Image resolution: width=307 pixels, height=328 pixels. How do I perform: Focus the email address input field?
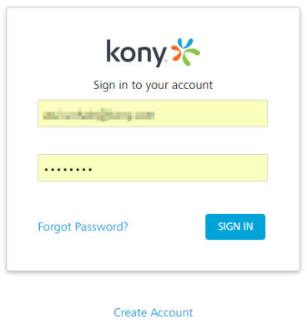153,113
